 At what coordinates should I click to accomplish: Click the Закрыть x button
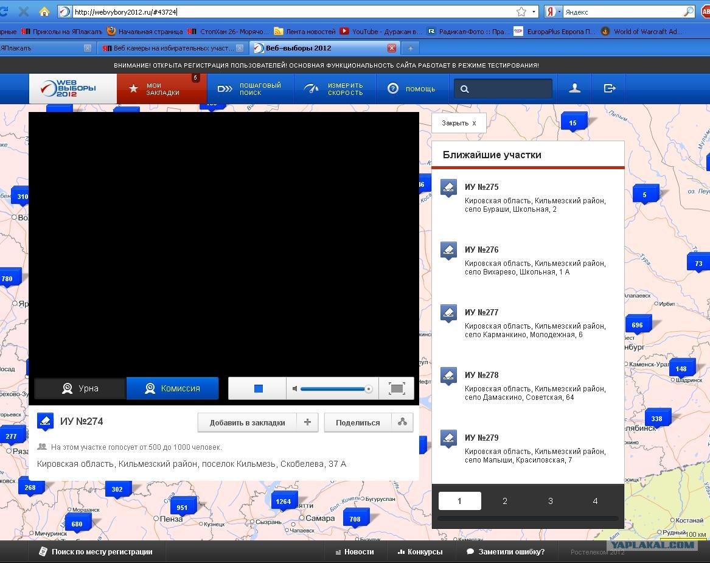(459, 123)
